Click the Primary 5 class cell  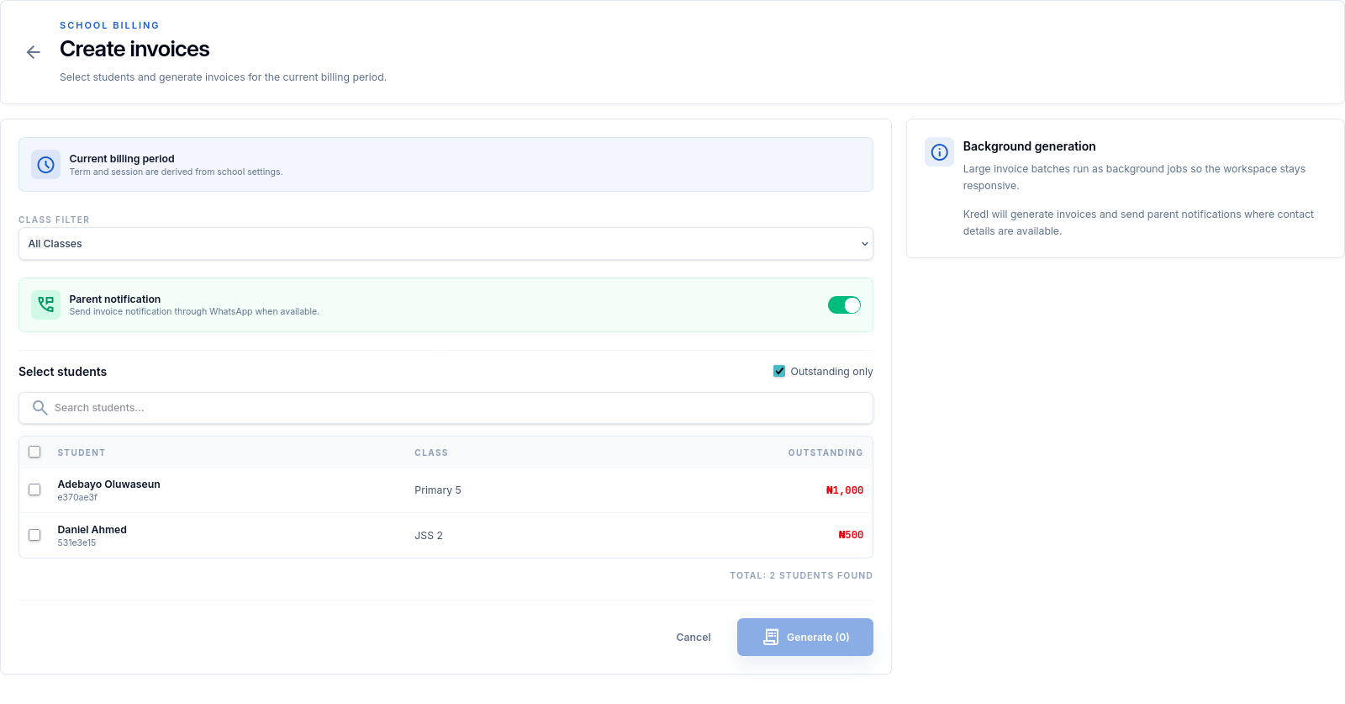[x=438, y=490]
